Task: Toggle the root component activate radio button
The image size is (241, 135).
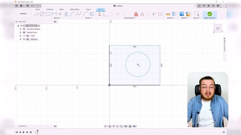Action: 39,26
